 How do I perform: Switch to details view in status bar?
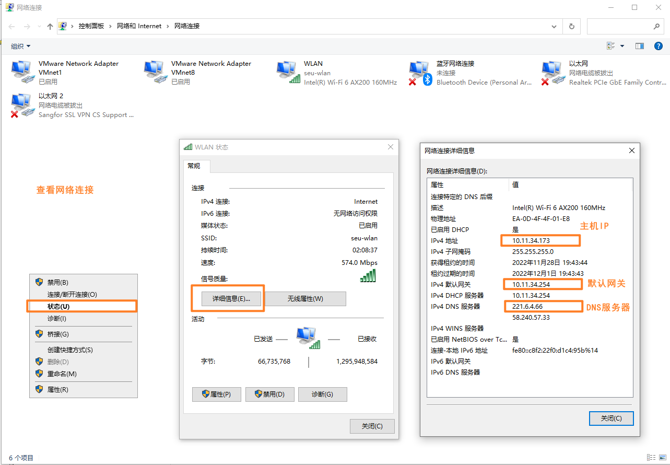click(x=650, y=458)
